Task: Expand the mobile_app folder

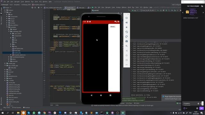Action: click(5, 63)
